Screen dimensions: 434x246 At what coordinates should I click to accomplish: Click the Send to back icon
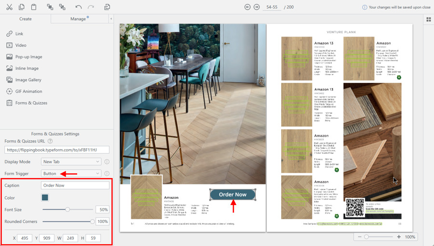click(62, 7)
